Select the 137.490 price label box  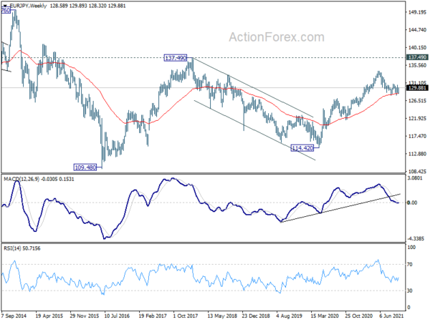[176, 58]
